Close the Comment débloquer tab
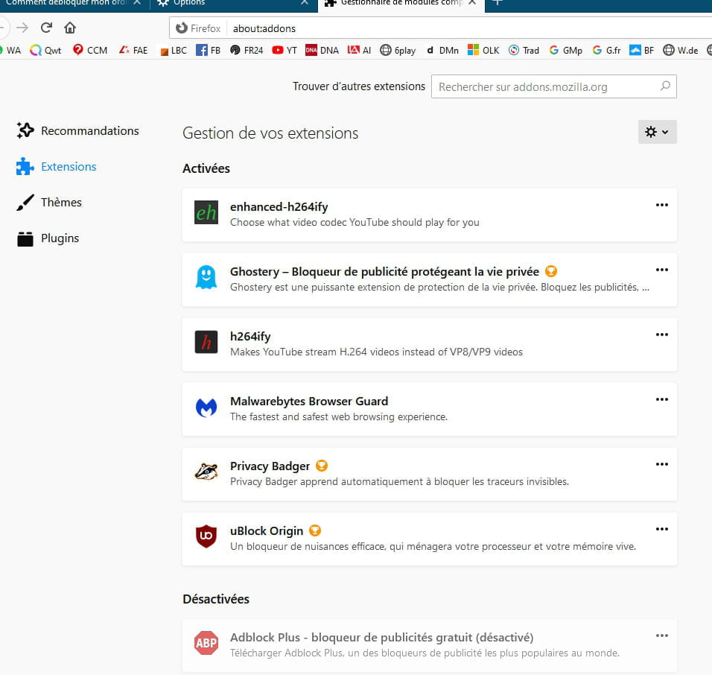This screenshot has height=675, width=712. coord(137,3)
